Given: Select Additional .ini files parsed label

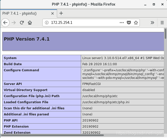Looking at the screenshot, I should 26,114.
